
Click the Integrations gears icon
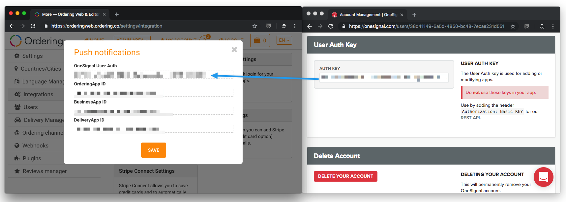(x=17, y=94)
